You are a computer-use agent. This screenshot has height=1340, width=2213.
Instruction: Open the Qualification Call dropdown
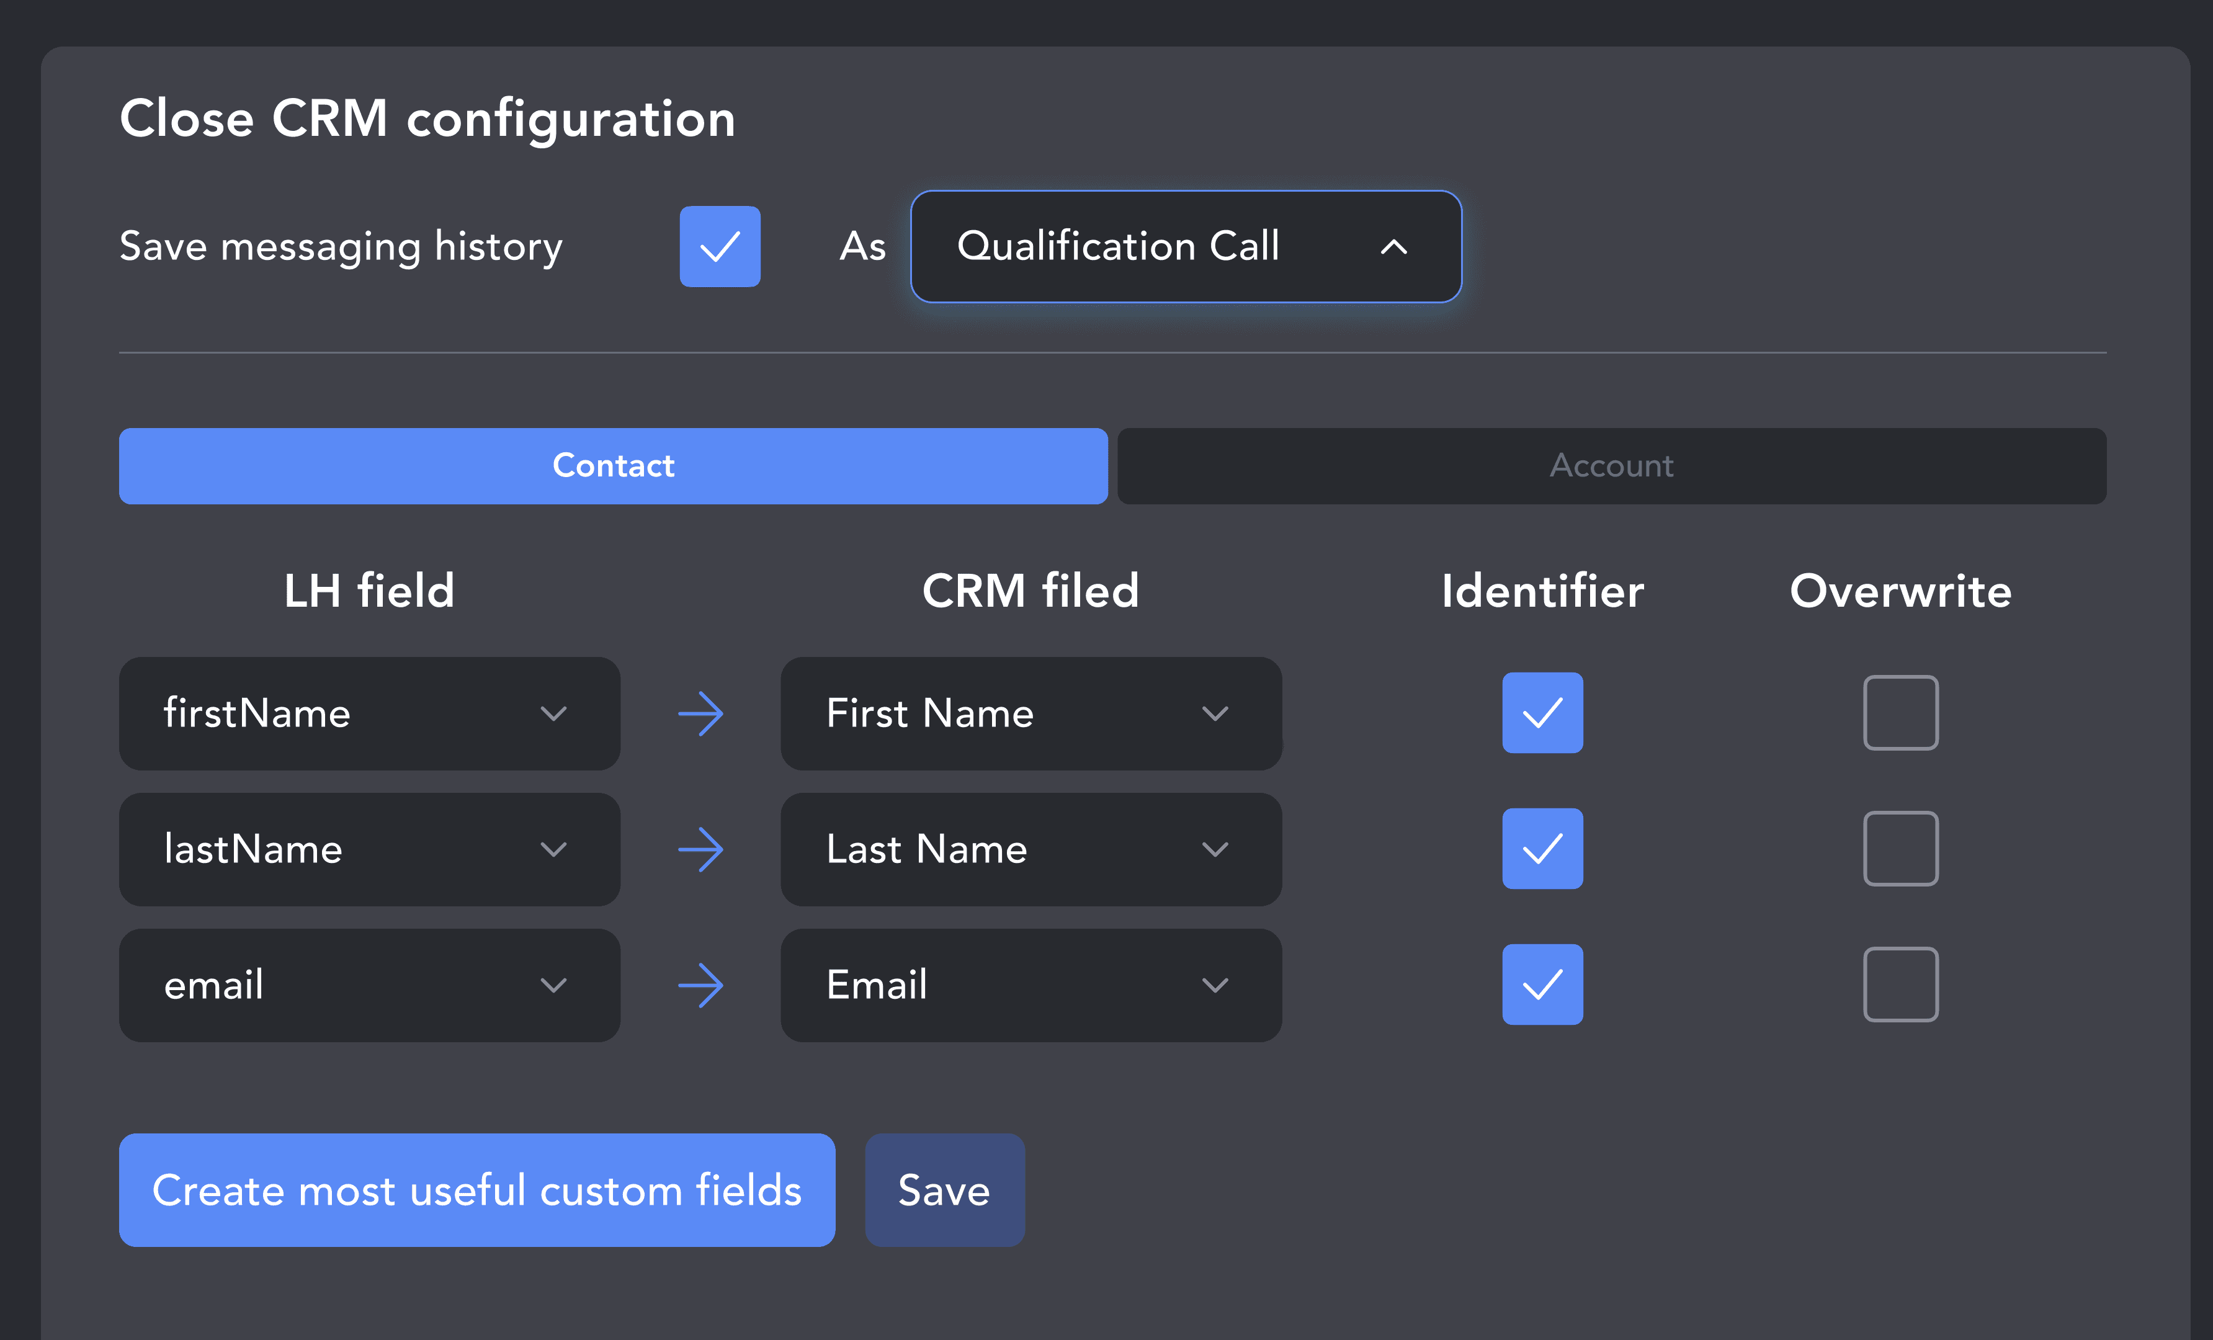coord(1186,246)
